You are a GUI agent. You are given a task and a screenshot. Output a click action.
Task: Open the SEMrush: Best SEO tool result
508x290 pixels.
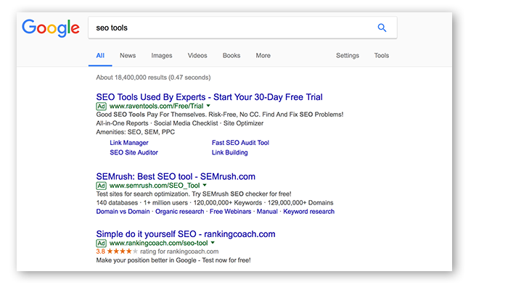point(176,176)
